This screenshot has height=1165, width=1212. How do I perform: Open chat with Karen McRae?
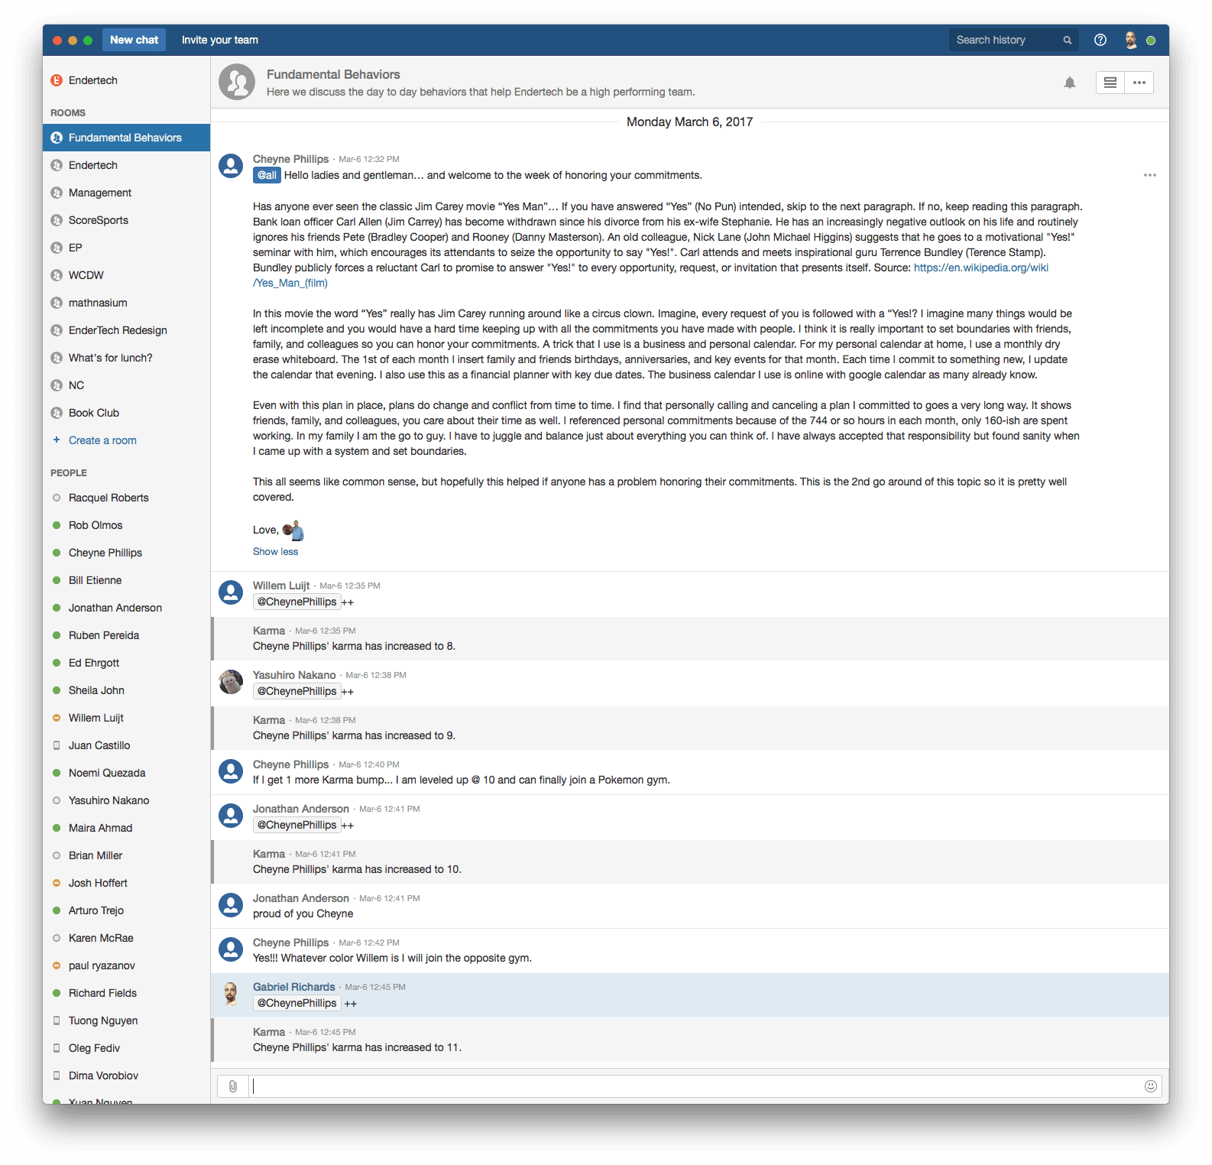click(x=126, y=938)
